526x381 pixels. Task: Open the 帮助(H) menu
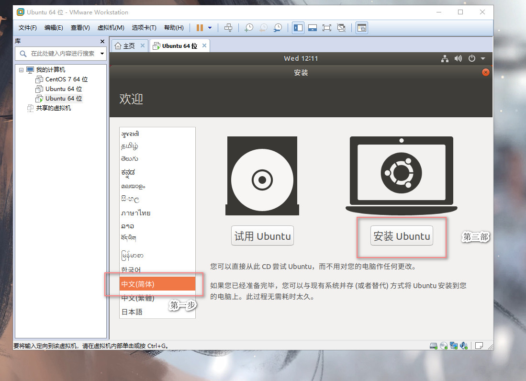pyautogui.click(x=174, y=28)
